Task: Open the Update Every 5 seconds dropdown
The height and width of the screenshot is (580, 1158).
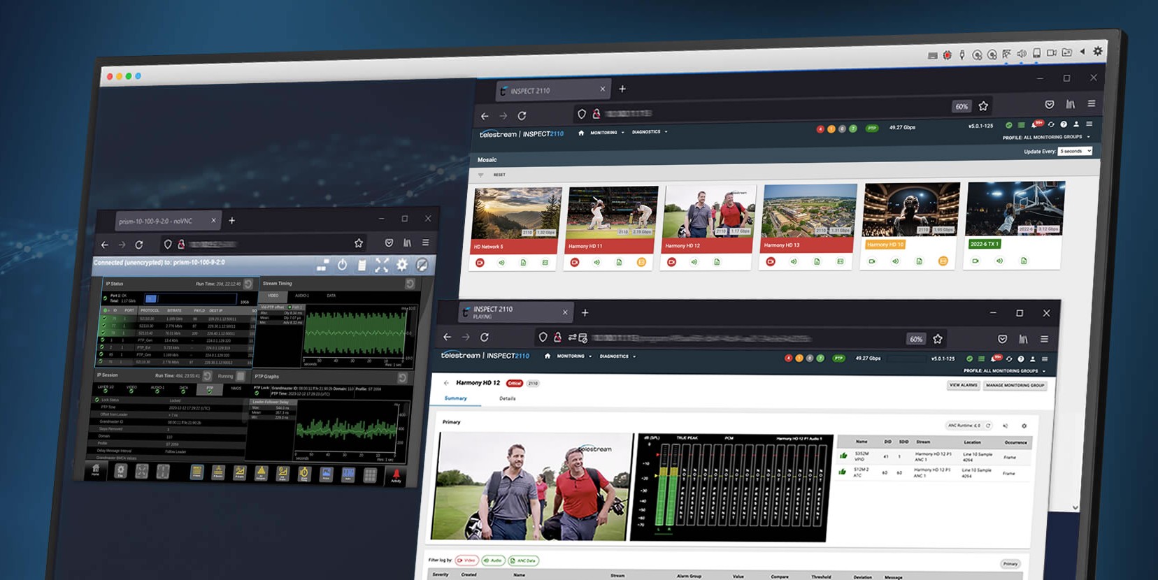Action: click(x=1075, y=151)
